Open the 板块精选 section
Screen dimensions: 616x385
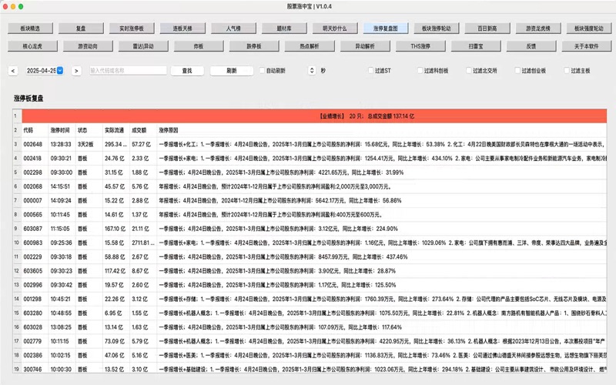pyautogui.click(x=30, y=28)
